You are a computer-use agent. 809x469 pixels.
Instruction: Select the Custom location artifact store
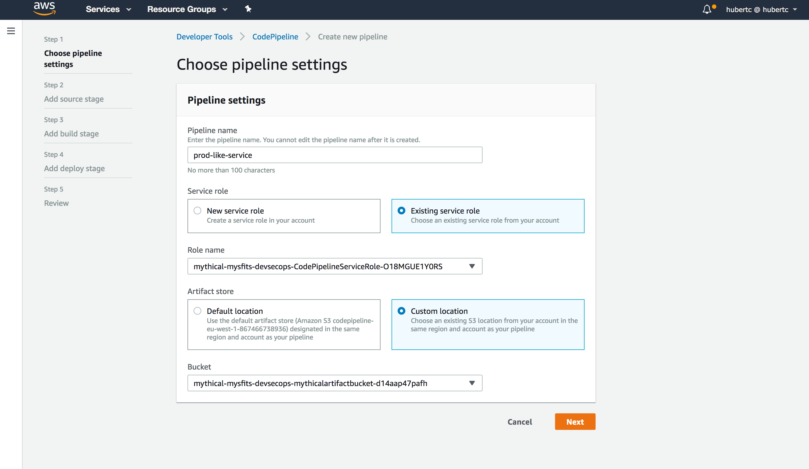click(x=488, y=324)
